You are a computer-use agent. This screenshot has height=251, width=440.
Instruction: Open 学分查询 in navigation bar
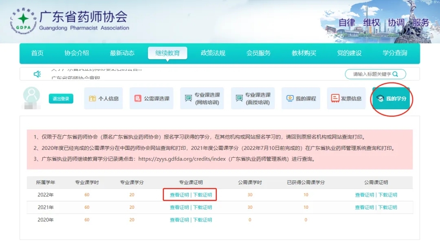pyautogui.click(x=394, y=53)
